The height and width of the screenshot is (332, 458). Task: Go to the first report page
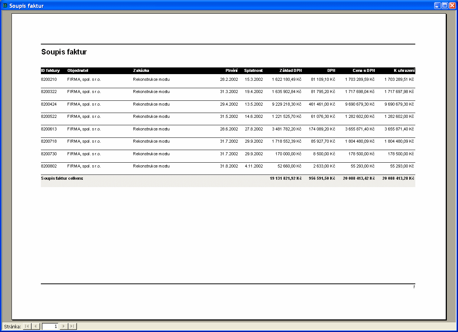point(27,326)
